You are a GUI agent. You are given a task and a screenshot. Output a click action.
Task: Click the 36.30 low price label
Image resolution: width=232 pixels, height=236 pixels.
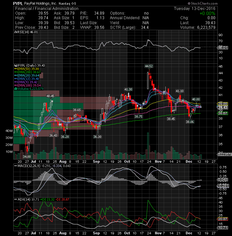[97, 137]
